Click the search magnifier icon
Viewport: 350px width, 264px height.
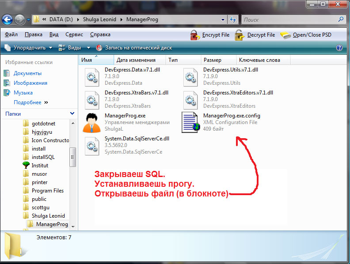click(341, 19)
